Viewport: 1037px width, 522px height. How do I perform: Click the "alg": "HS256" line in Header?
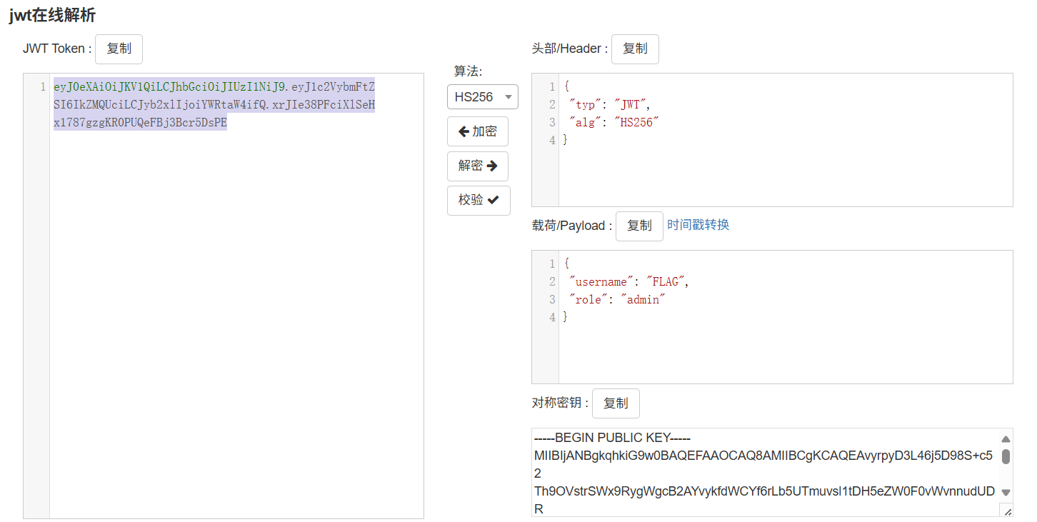click(x=612, y=123)
